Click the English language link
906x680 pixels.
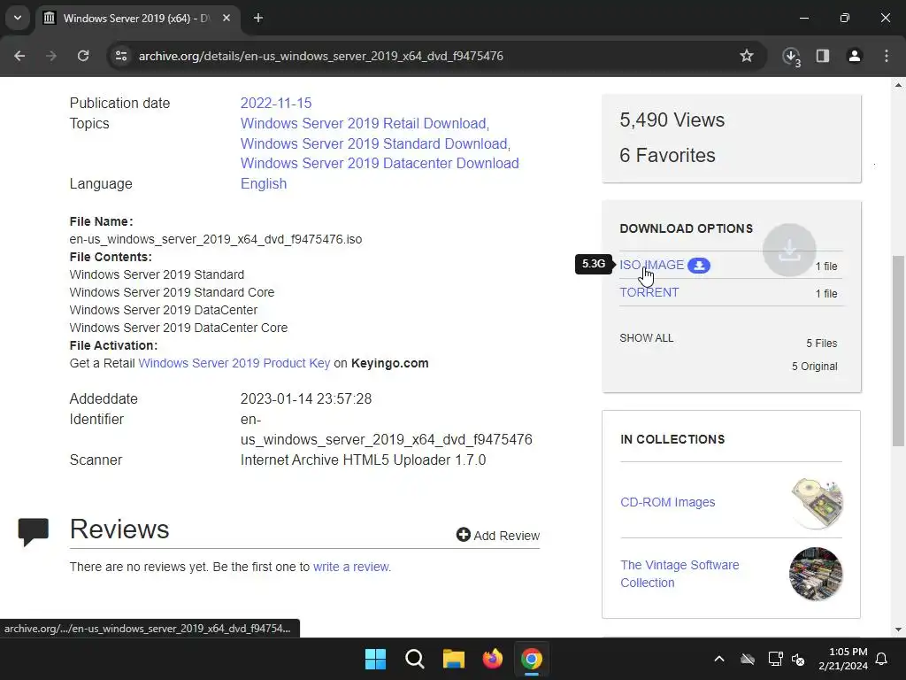[x=264, y=183]
